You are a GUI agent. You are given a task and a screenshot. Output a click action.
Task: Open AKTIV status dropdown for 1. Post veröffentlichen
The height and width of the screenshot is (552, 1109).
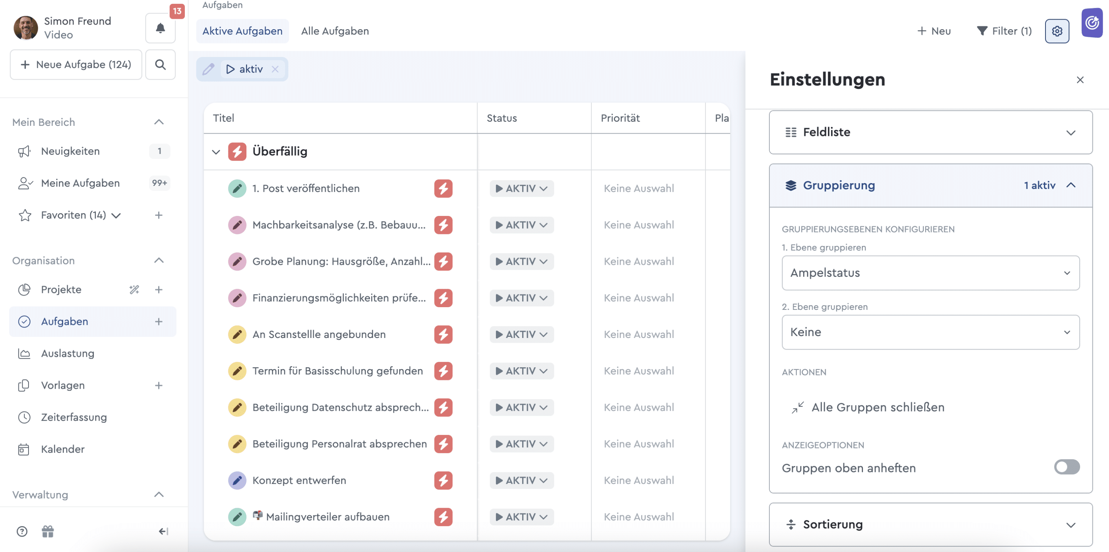coord(521,189)
